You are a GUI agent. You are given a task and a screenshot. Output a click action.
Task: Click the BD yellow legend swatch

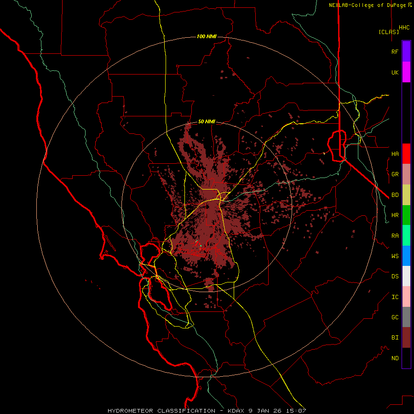(406, 195)
